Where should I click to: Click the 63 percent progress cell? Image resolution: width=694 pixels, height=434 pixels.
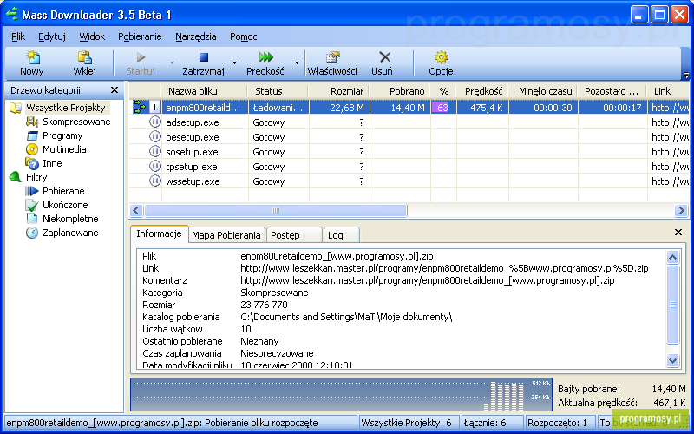point(443,107)
